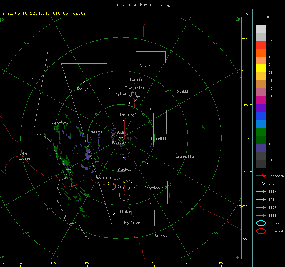Select the yellow 54 dBZ color swatch
This screenshot has width=285, height=267.
point(261,68)
